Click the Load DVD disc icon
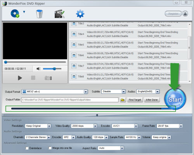The height and width of the screenshot is (155, 194). (15, 14)
